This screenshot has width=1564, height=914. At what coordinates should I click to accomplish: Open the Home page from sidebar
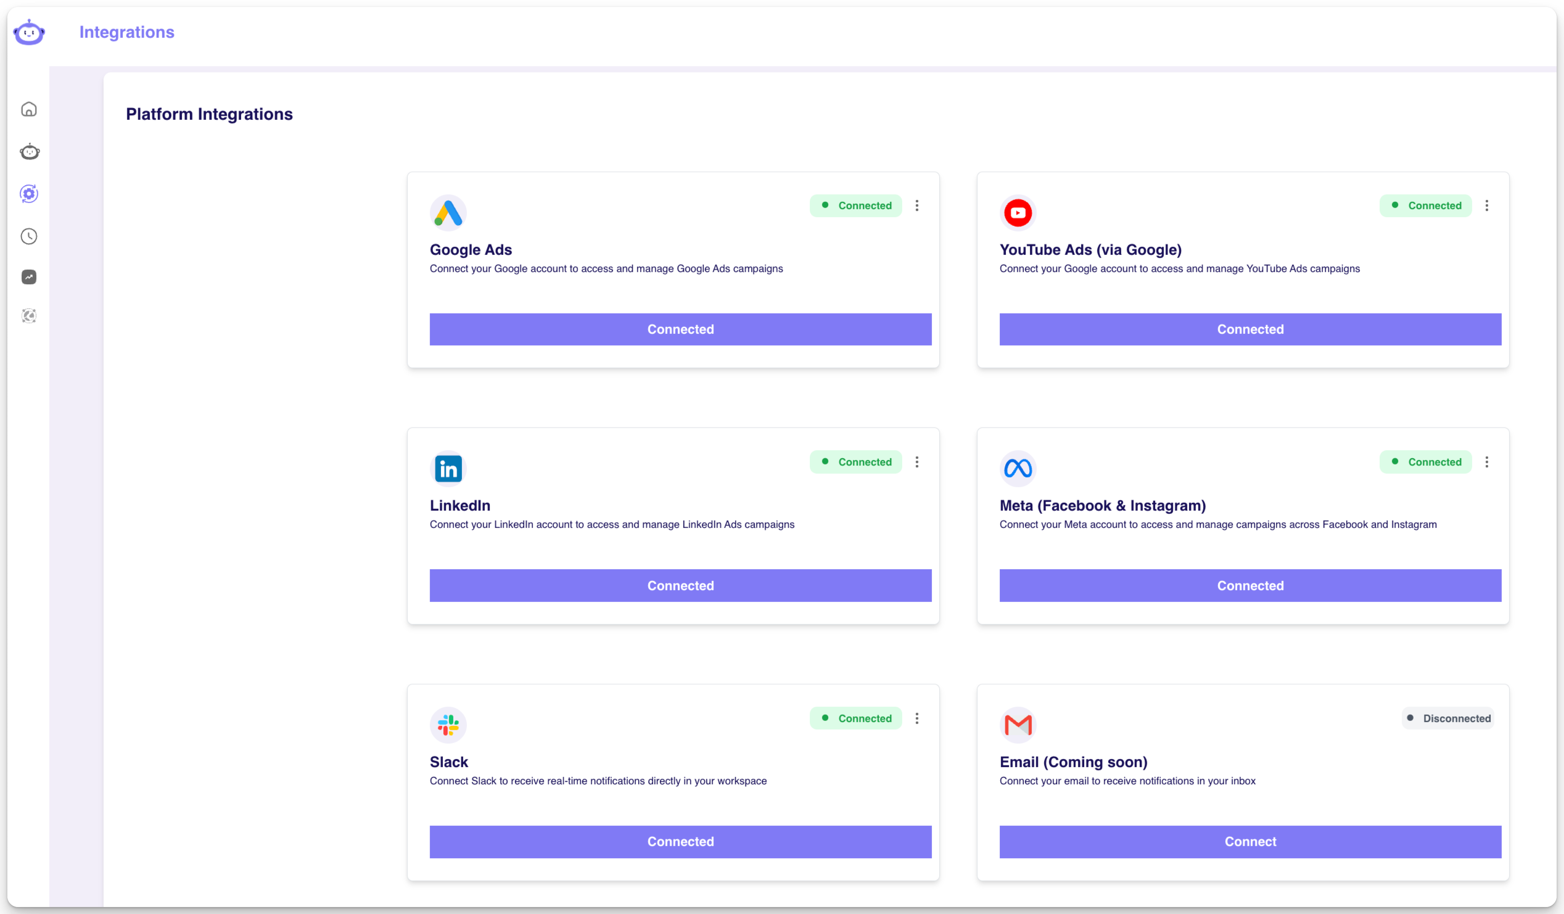(x=29, y=110)
